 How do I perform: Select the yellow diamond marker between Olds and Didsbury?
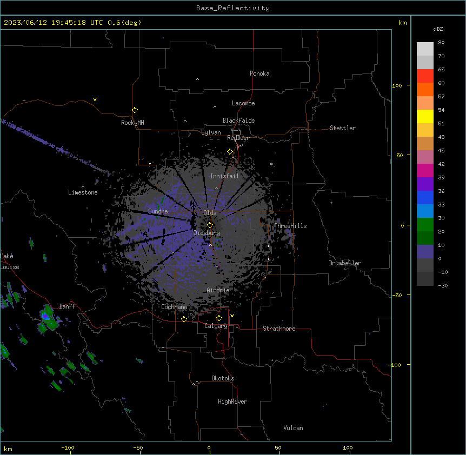coord(210,225)
